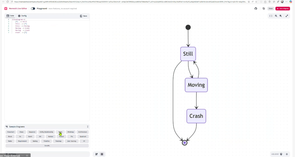Expand the Actions panel

point(47,154)
